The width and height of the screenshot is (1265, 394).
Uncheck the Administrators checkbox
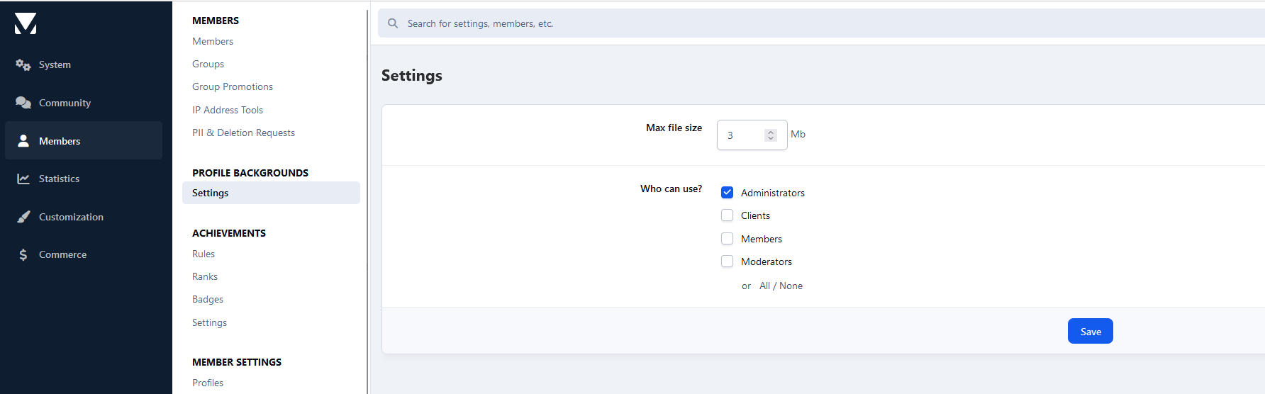click(727, 193)
